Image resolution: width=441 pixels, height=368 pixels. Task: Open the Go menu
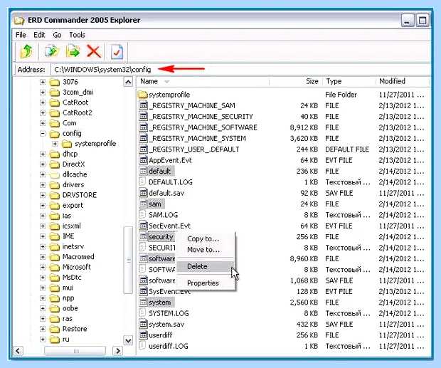click(x=57, y=35)
